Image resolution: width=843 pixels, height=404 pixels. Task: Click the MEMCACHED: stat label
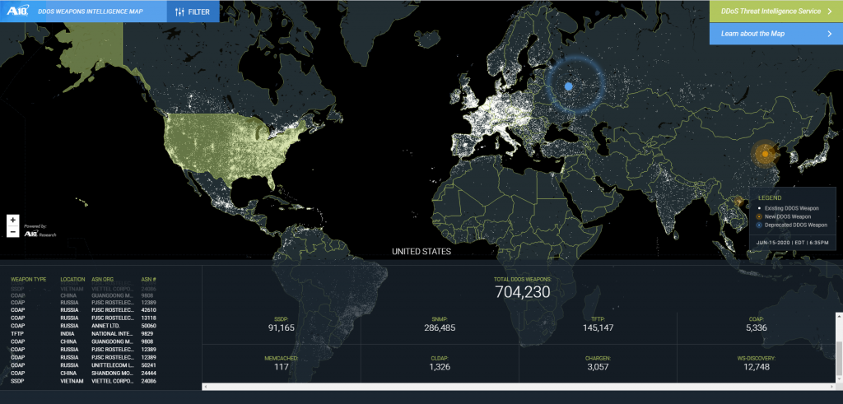[282, 358]
